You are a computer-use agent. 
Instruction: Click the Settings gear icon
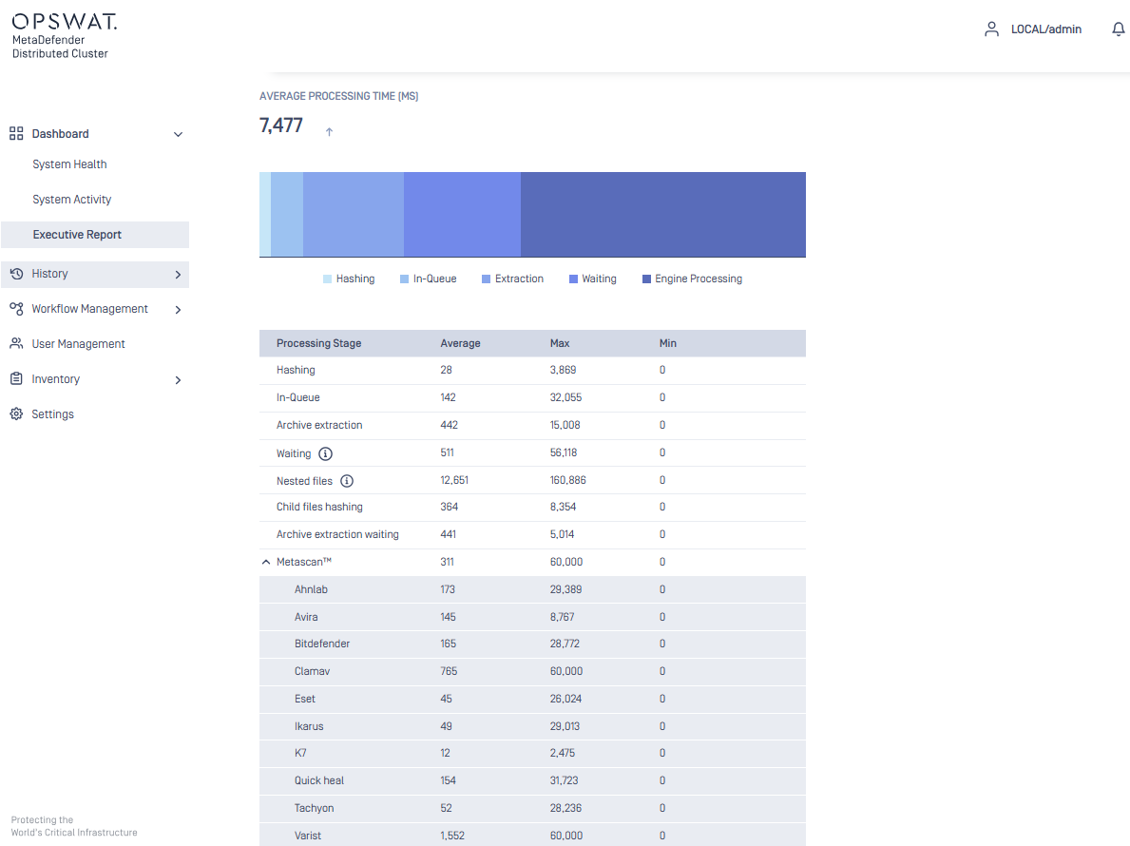coord(16,414)
